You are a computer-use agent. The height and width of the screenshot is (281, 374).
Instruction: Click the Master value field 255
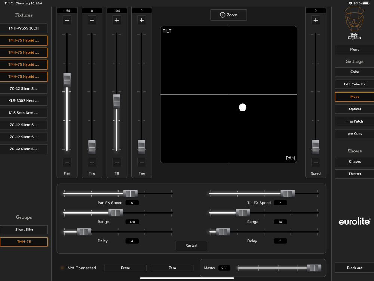(224, 268)
